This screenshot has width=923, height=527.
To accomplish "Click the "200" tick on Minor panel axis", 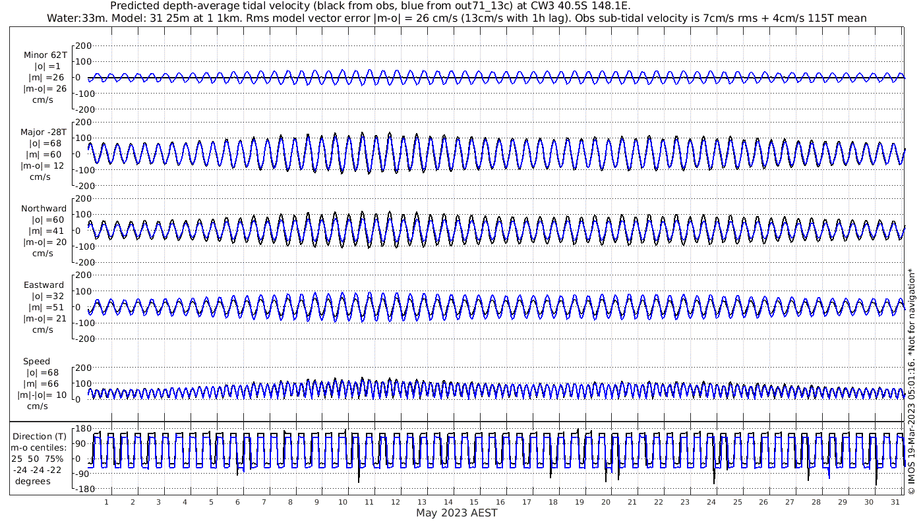I will (83, 46).
